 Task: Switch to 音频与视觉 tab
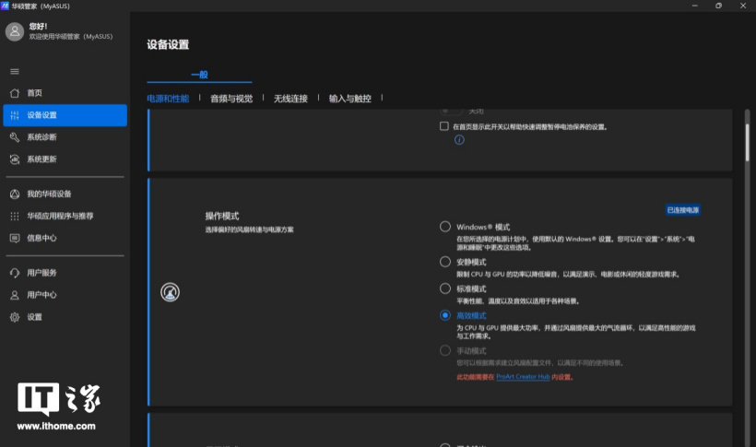(x=230, y=99)
